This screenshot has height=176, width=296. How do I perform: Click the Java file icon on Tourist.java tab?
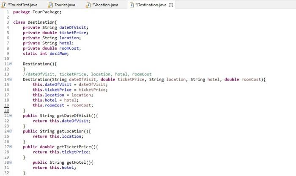[50, 5]
